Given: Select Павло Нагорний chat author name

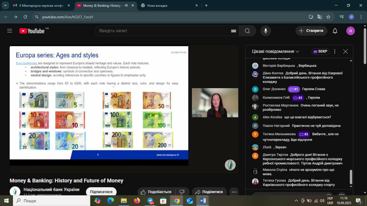Looking at the screenshot, I should coord(276,126).
